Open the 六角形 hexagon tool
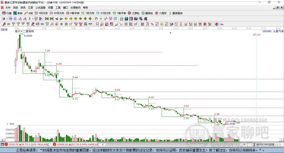The image size is (284, 153). tap(161, 13)
